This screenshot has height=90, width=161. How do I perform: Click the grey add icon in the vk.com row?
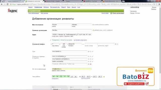[89, 56]
